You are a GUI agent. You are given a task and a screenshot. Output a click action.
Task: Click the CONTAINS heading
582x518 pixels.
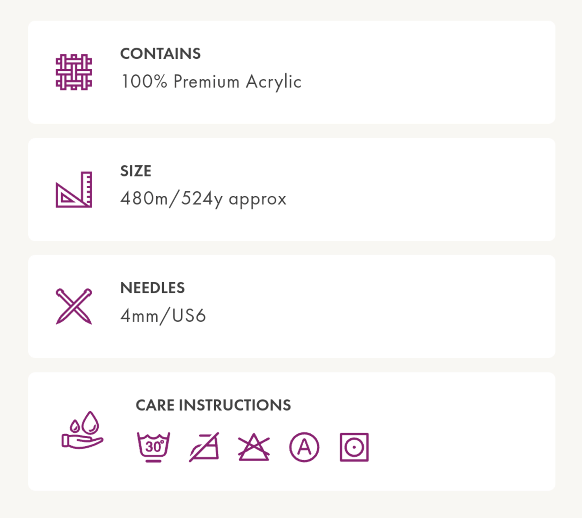point(160,54)
